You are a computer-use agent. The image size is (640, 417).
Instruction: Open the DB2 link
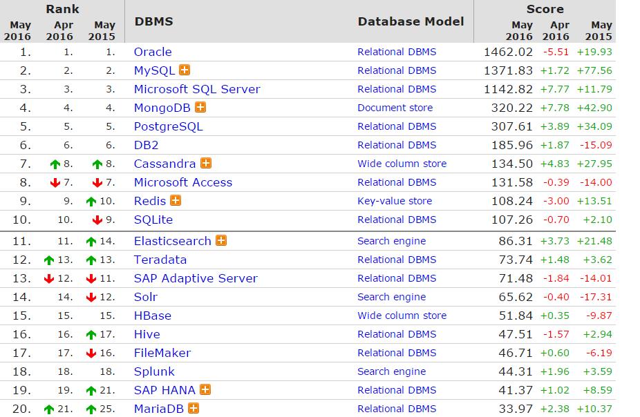(146, 145)
